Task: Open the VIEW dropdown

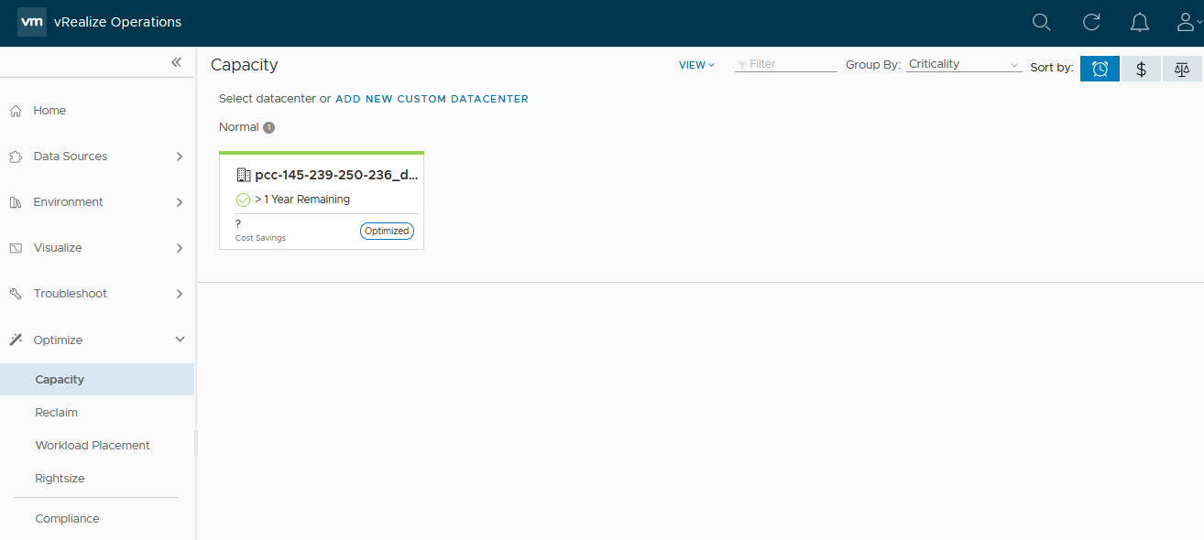Action: (696, 65)
